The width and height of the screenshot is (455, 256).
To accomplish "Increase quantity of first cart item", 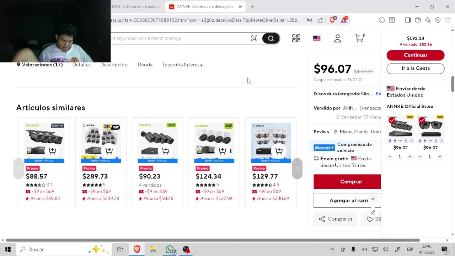I will click(410, 157).
